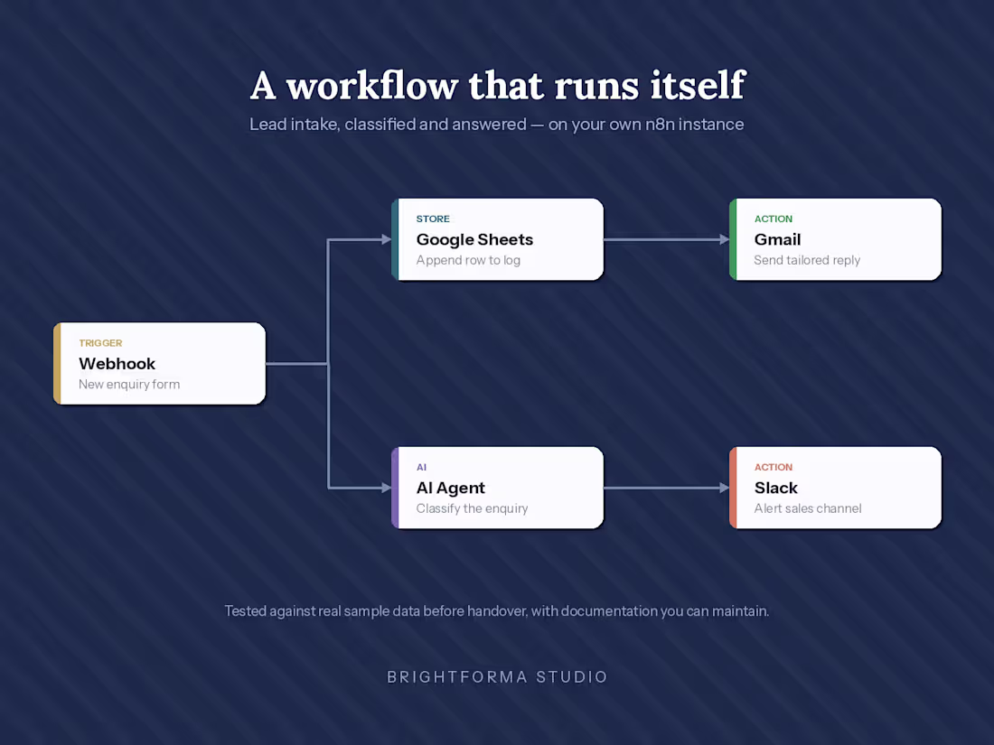Click the 'ACTION' label above Gmail

774,219
